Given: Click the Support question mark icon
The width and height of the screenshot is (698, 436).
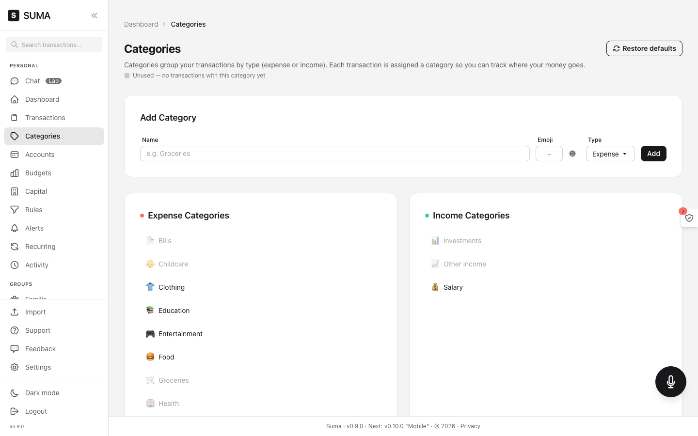Looking at the screenshot, I should tap(15, 330).
